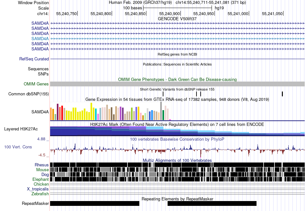Click the left RepeatMasker black block

pyautogui.click(x=95, y=203)
